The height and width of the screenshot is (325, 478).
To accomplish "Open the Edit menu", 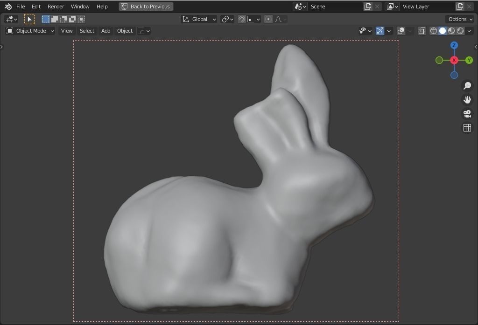I will [36, 7].
